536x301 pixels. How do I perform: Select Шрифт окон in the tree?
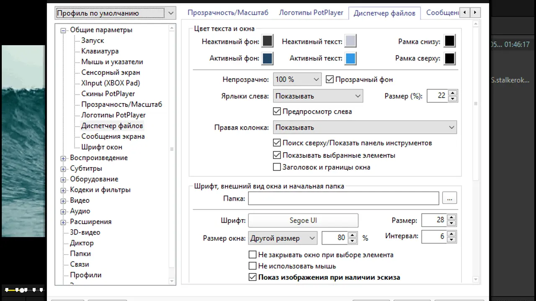[102, 147]
